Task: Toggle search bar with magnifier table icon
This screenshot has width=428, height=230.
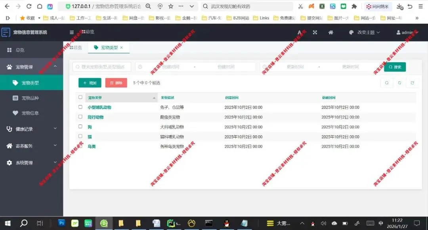Action: (x=387, y=83)
